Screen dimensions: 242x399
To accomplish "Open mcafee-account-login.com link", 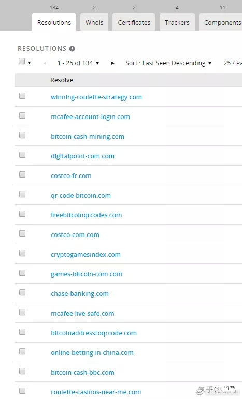I will (91, 117).
